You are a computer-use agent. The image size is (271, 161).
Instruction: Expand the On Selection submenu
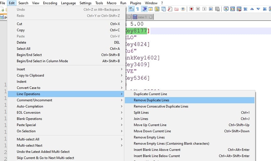66,131
